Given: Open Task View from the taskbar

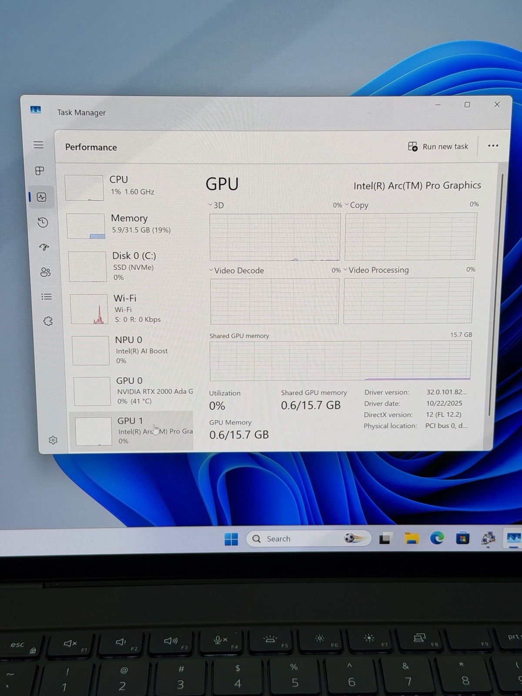Looking at the screenshot, I should (385, 539).
